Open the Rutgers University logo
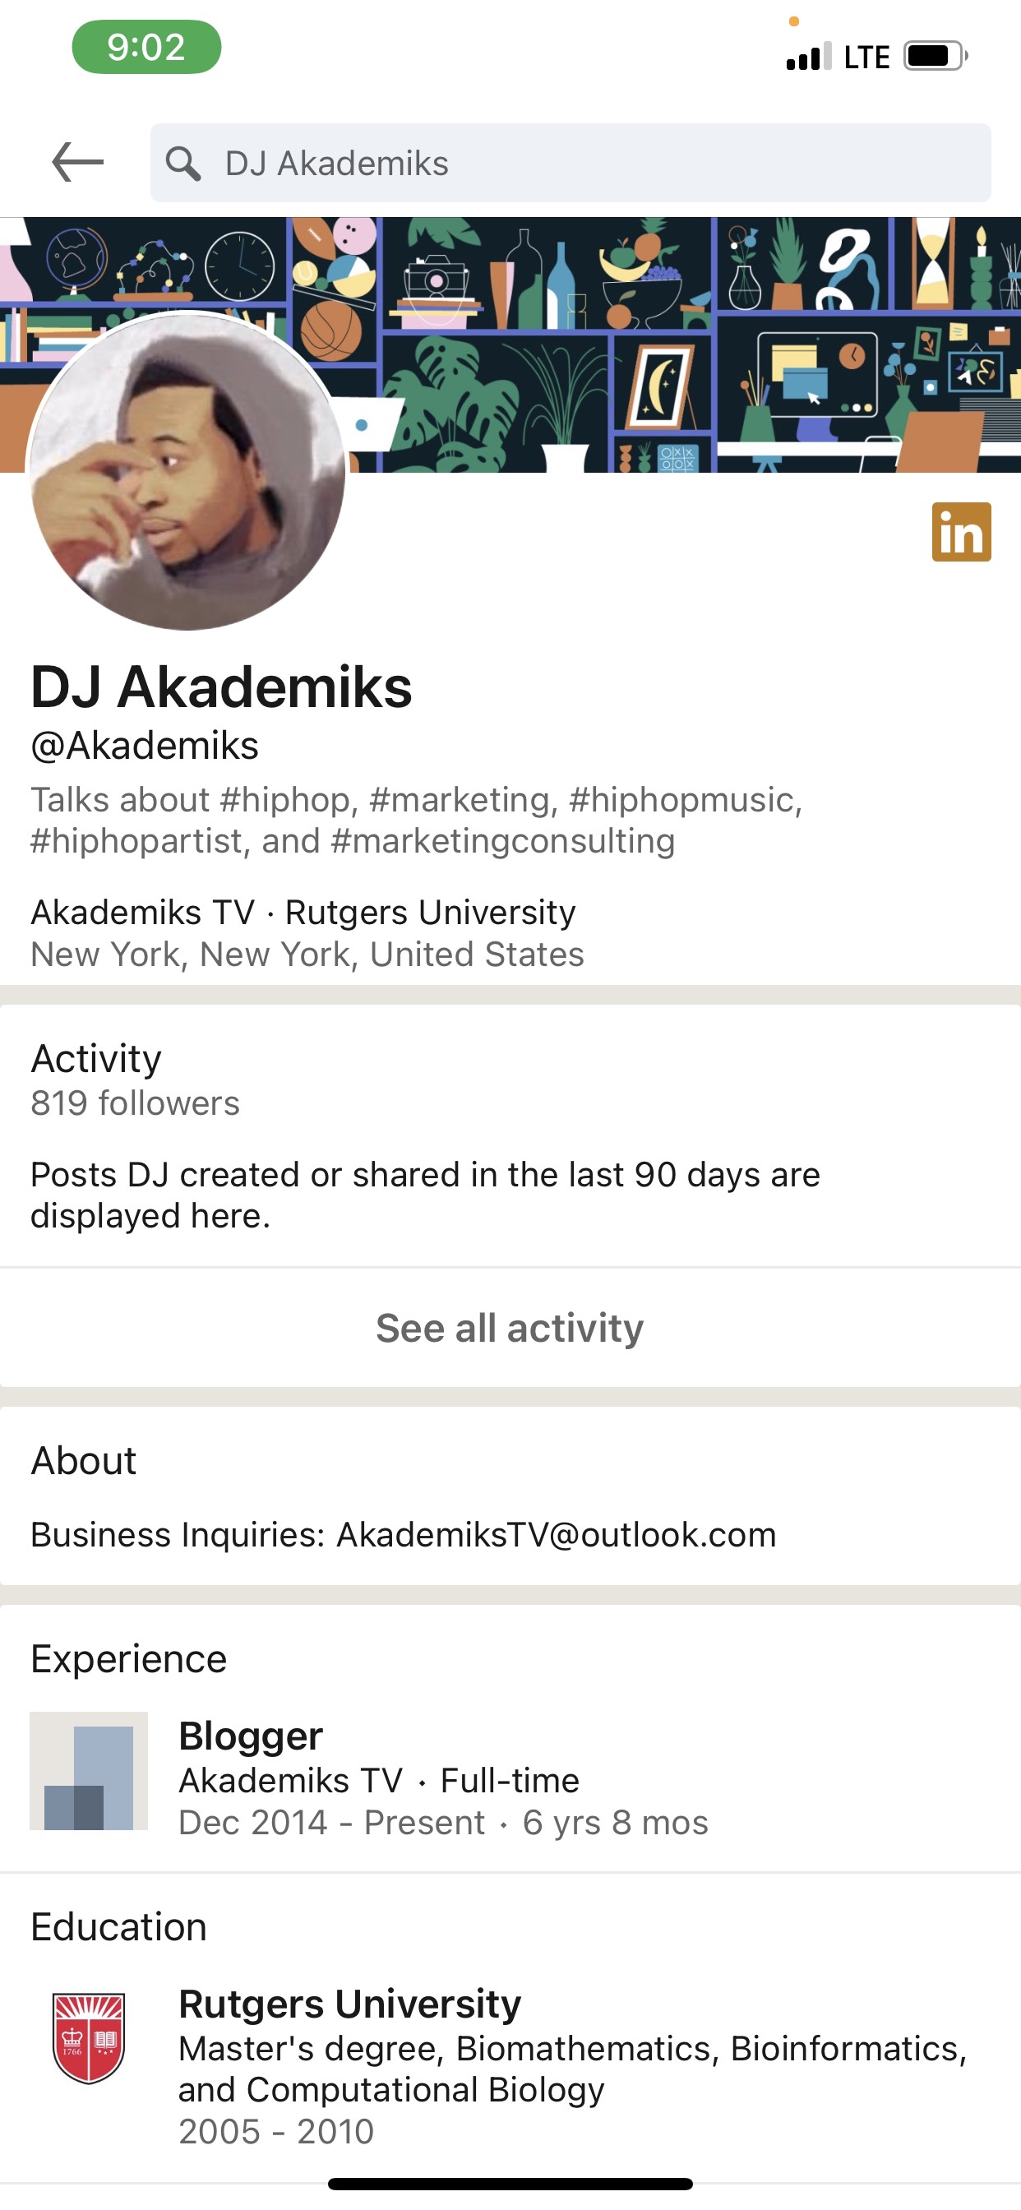This screenshot has height=2210, width=1021. 89,2037
